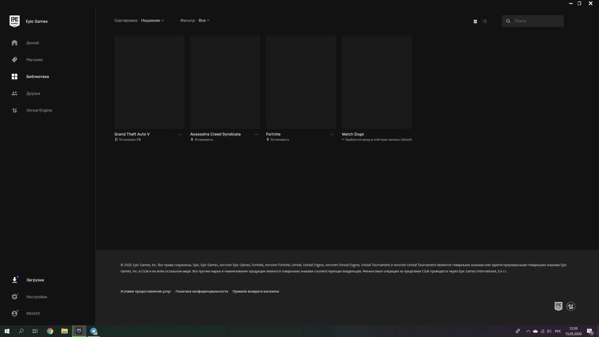Open Настройки in the sidebar
The height and width of the screenshot is (337, 599).
37,297
